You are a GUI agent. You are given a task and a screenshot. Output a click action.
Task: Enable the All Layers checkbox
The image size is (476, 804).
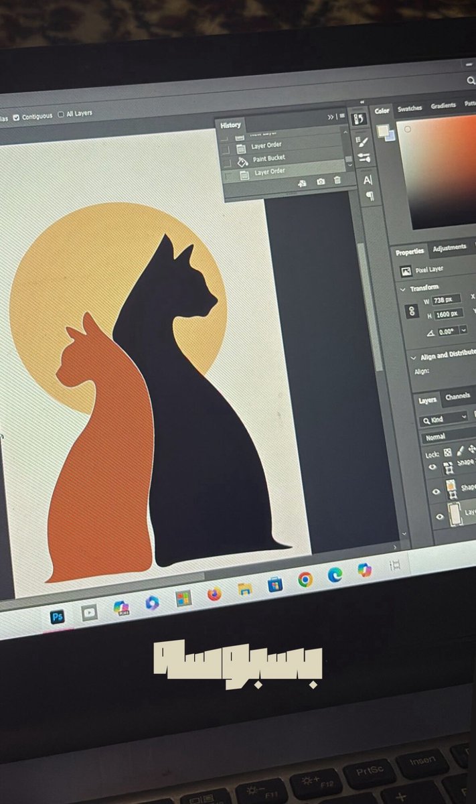[x=61, y=114]
